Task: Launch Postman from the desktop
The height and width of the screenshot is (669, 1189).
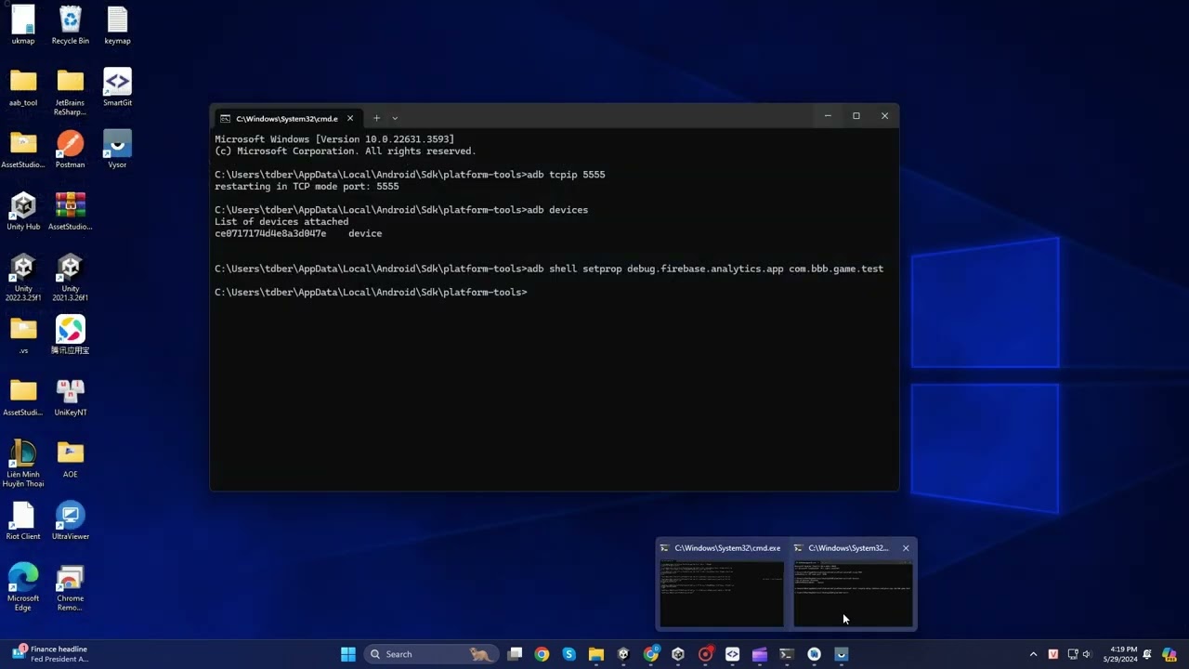Action: 71,149
